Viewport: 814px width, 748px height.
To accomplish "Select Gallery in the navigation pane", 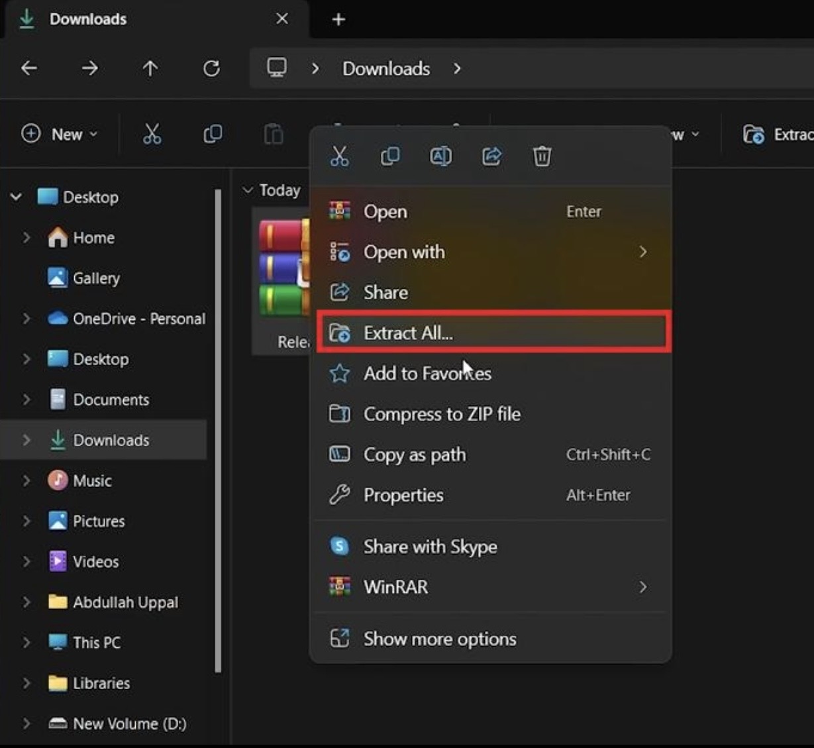I will (x=83, y=278).
